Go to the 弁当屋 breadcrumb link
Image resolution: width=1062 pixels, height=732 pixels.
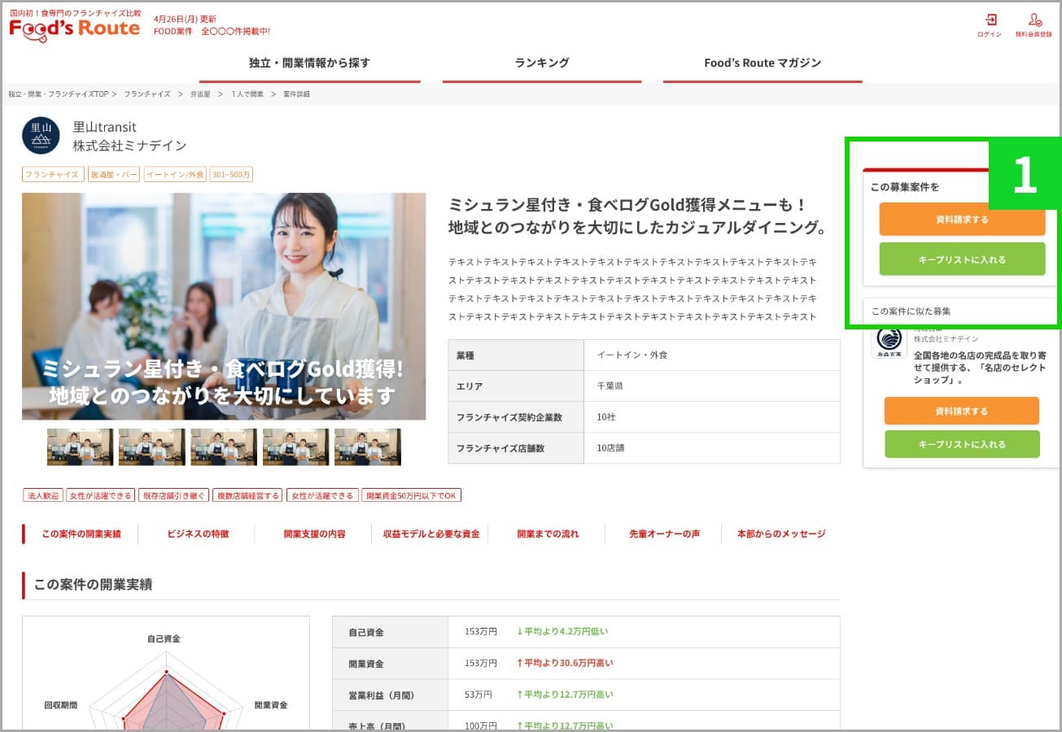coord(200,94)
